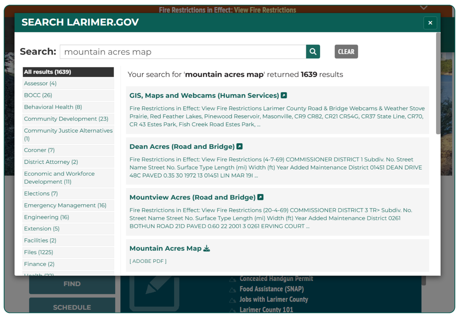Filter results by District Attorney (2)
The image size is (459, 318).
tap(68, 162)
